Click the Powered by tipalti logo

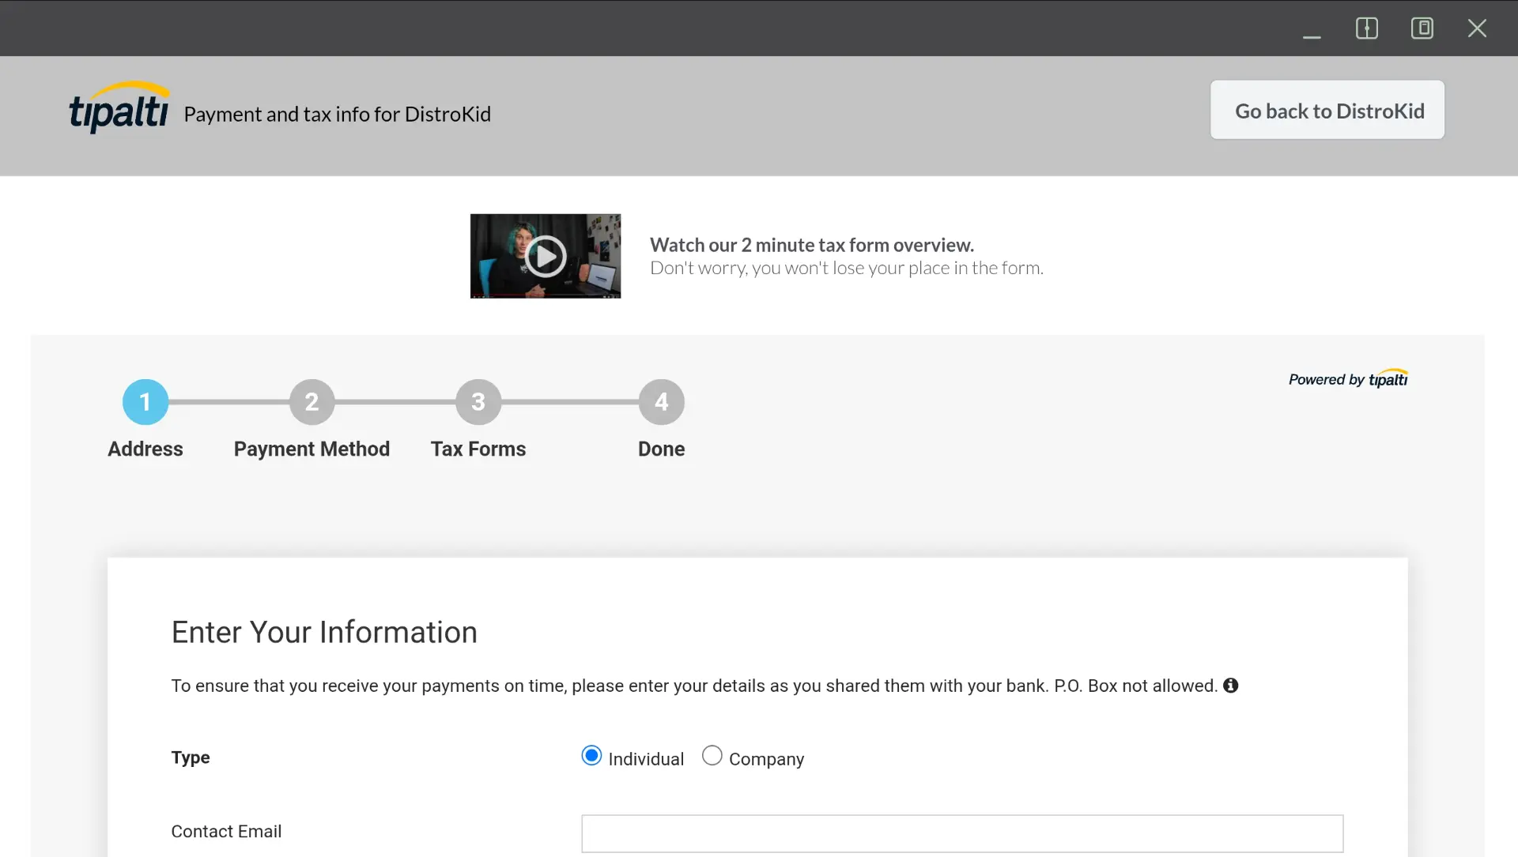(x=1348, y=378)
